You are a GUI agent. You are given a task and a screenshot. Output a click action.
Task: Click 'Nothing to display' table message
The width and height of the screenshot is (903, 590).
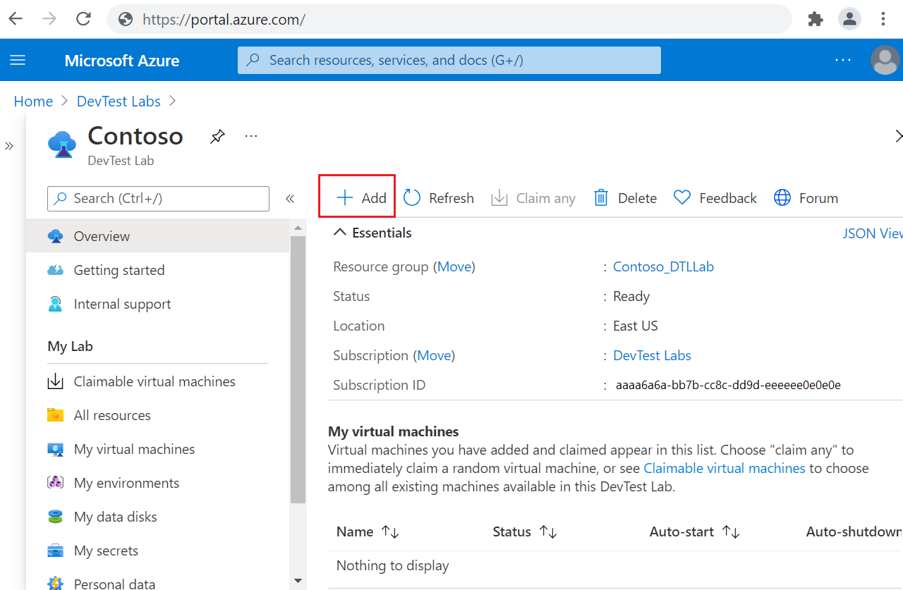pos(392,565)
